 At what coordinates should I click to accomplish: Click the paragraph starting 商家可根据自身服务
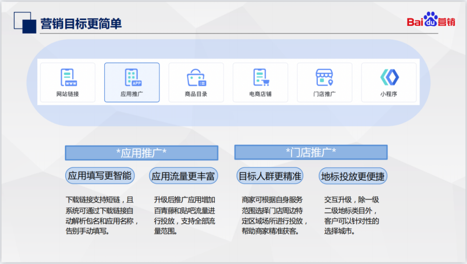(274, 215)
